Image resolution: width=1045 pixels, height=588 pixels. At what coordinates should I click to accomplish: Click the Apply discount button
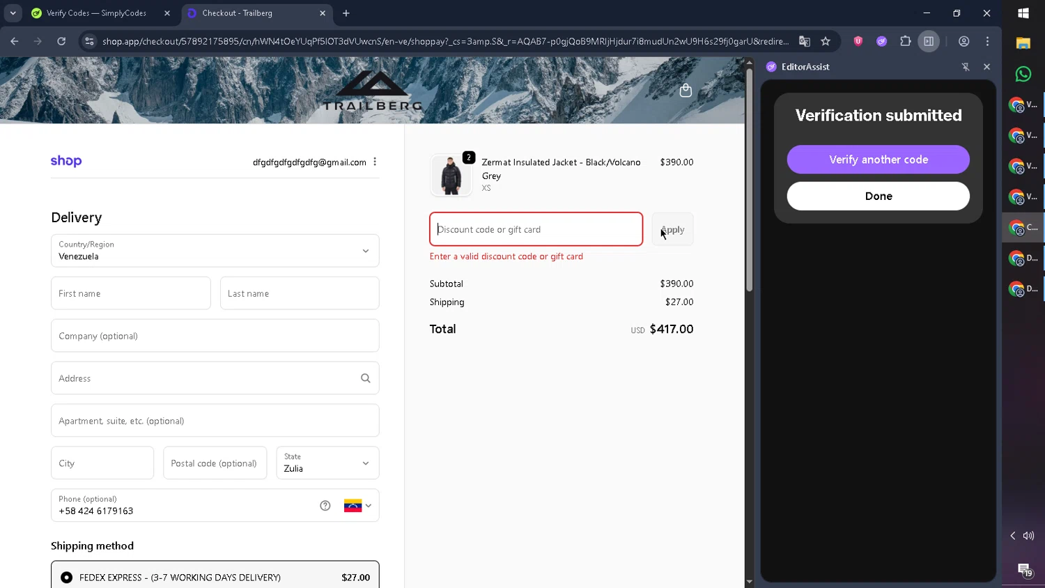(x=672, y=229)
